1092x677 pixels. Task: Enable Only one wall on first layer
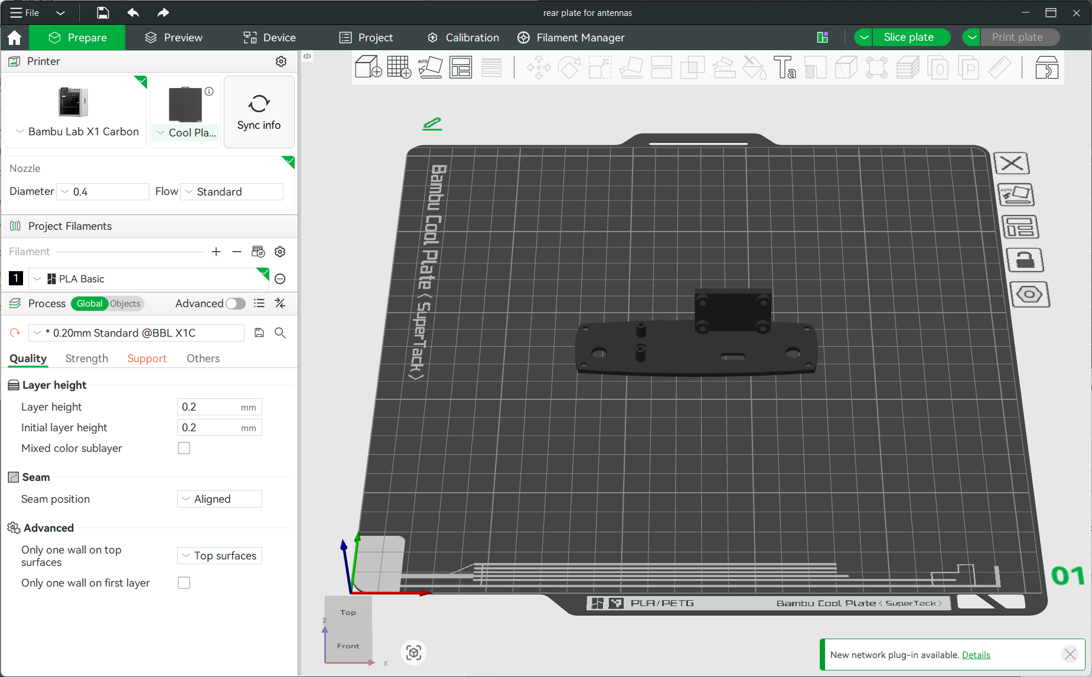pyautogui.click(x=184, y=583)
